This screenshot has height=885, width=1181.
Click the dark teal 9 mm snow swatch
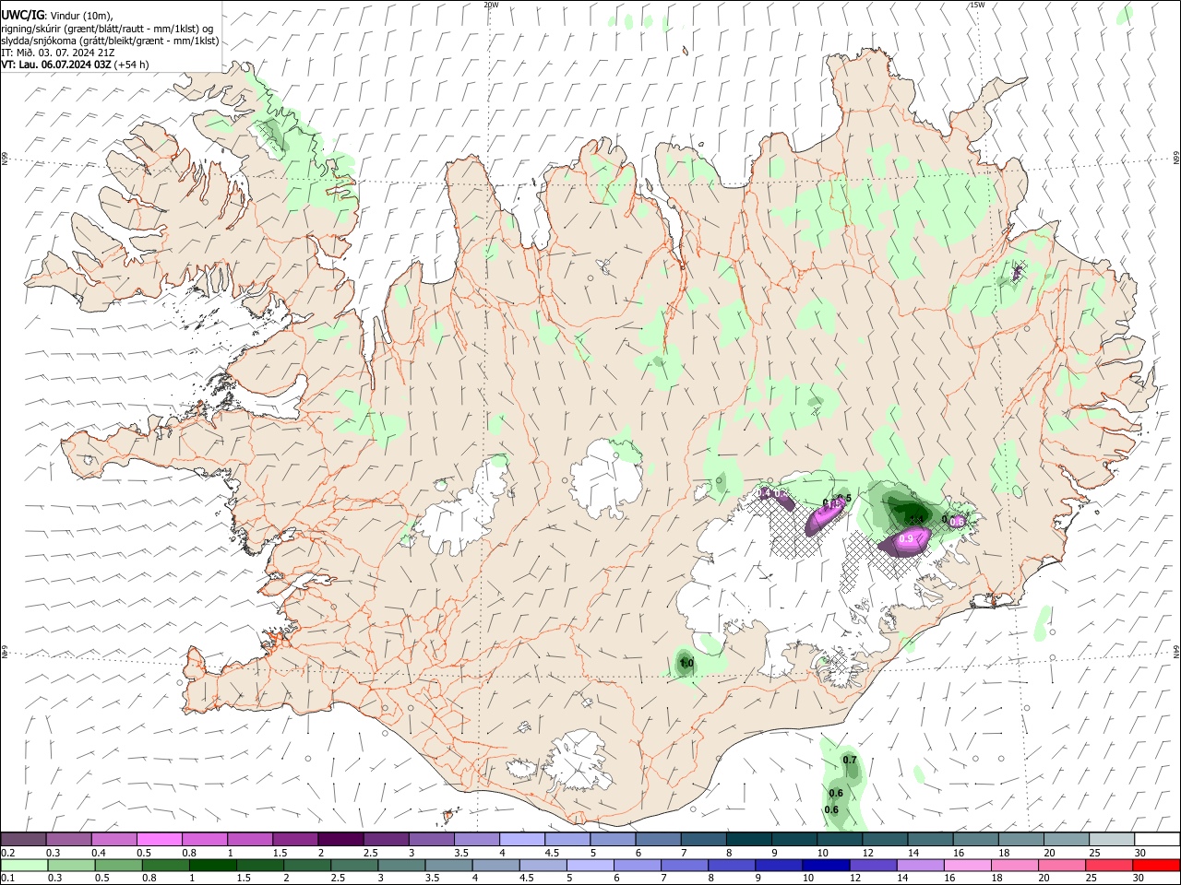pyautogui.click(x=794, y=840)
